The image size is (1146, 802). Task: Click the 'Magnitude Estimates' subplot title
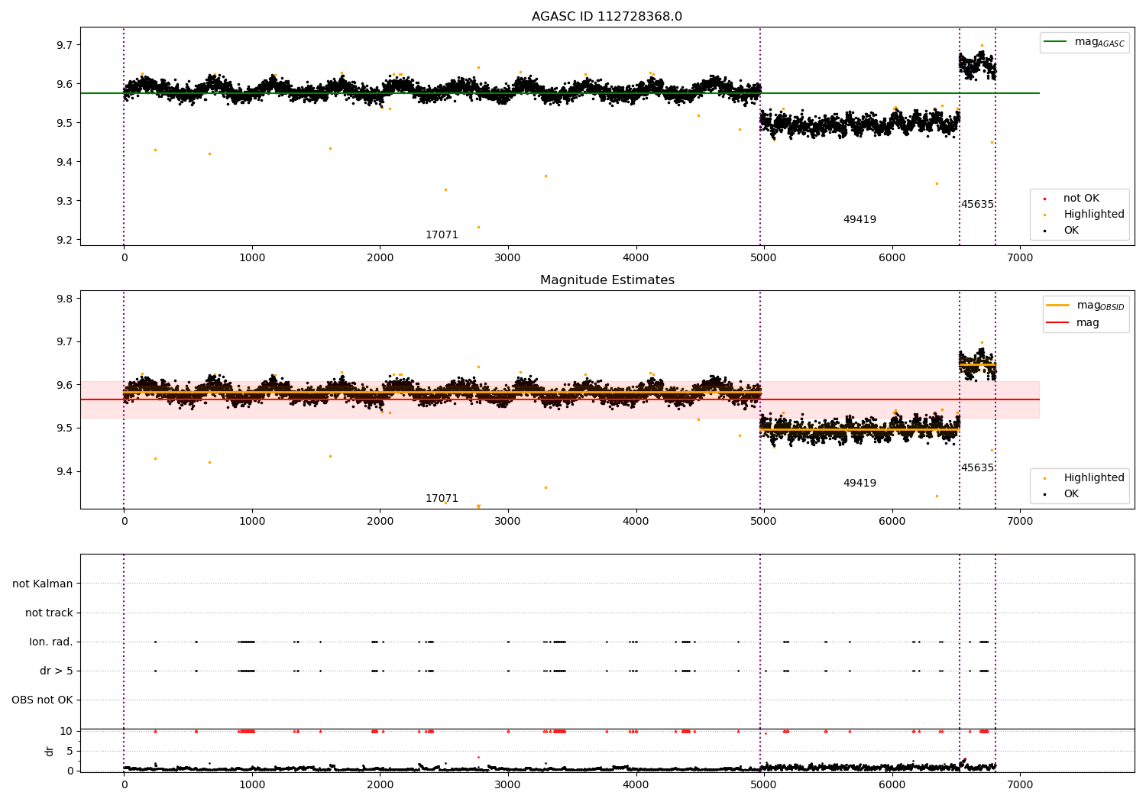tap(607, 280)
